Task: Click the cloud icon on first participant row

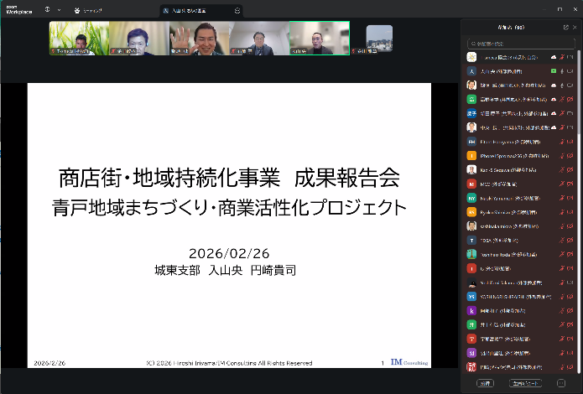Action: (554, 57)
